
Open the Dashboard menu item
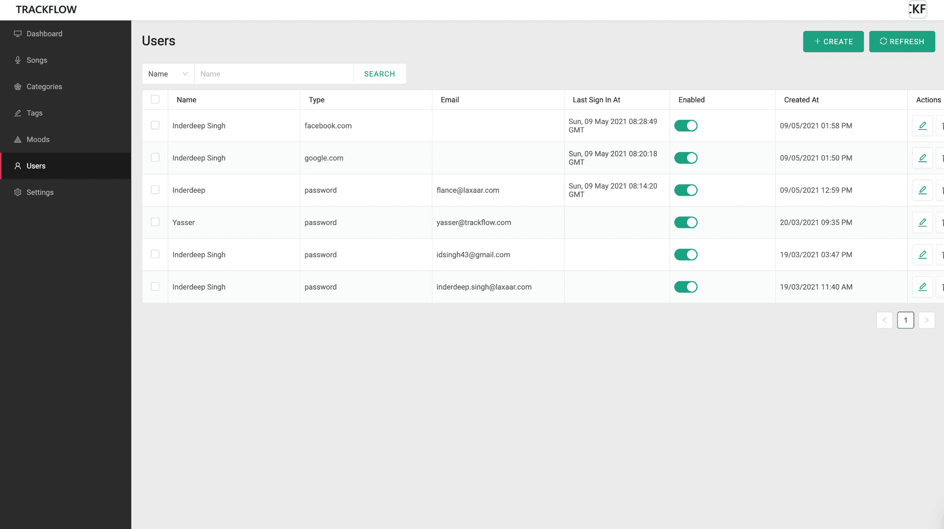[x=65, y=34]
